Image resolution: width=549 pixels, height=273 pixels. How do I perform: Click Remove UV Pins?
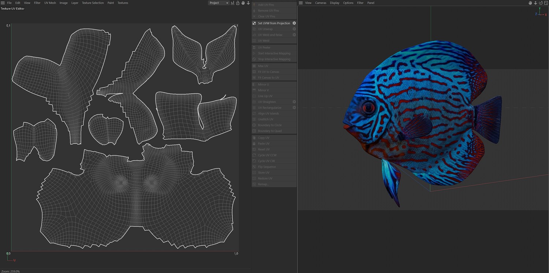(274, 11)
